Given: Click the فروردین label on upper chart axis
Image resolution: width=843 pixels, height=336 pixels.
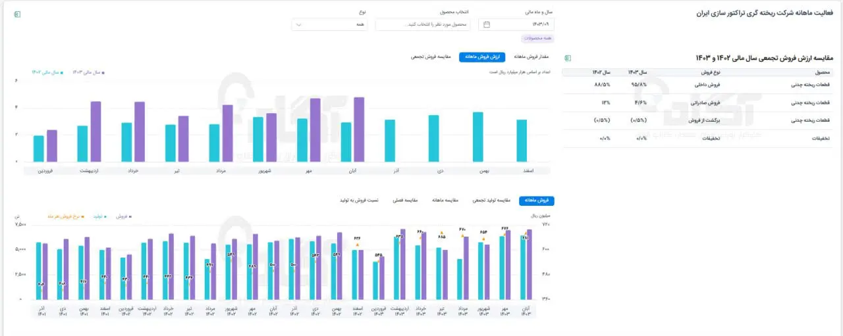Looking at the screenshot, I should tap(45, 171).
